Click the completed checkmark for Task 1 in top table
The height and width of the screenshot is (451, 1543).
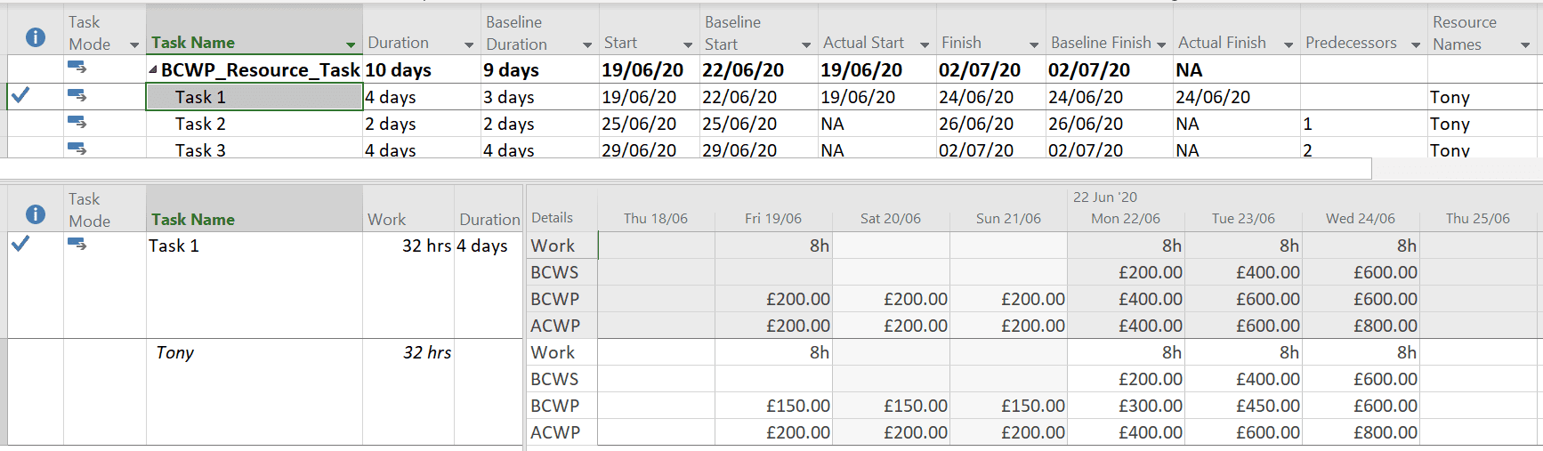(x=20, y=94)
